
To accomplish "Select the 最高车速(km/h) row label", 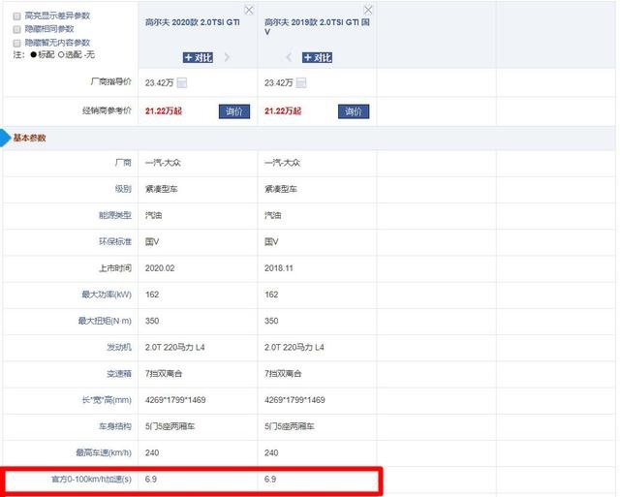I will coord(104,452).
